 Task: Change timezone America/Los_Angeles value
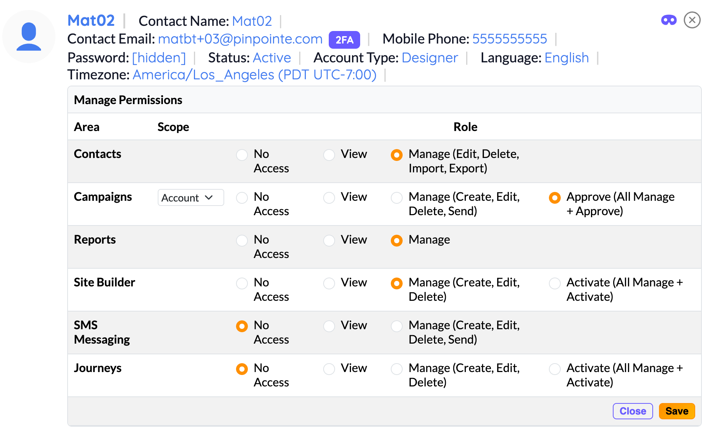pyautogui.click(x=255, y=75)
